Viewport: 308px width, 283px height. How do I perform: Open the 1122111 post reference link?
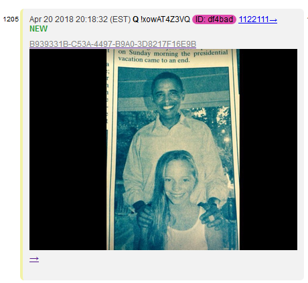pyautogui.click(x=258, y=19)
